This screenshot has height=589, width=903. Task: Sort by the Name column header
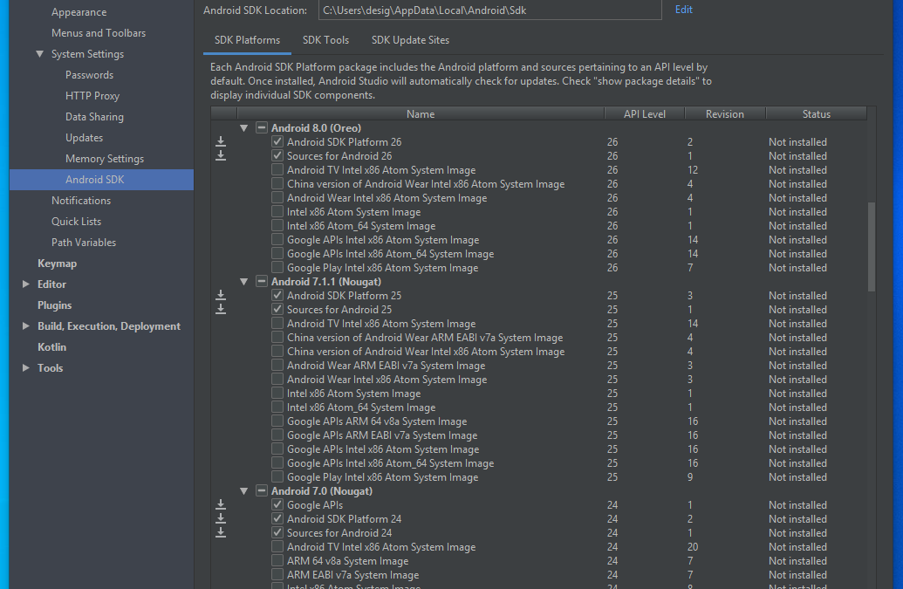point(421,114)
